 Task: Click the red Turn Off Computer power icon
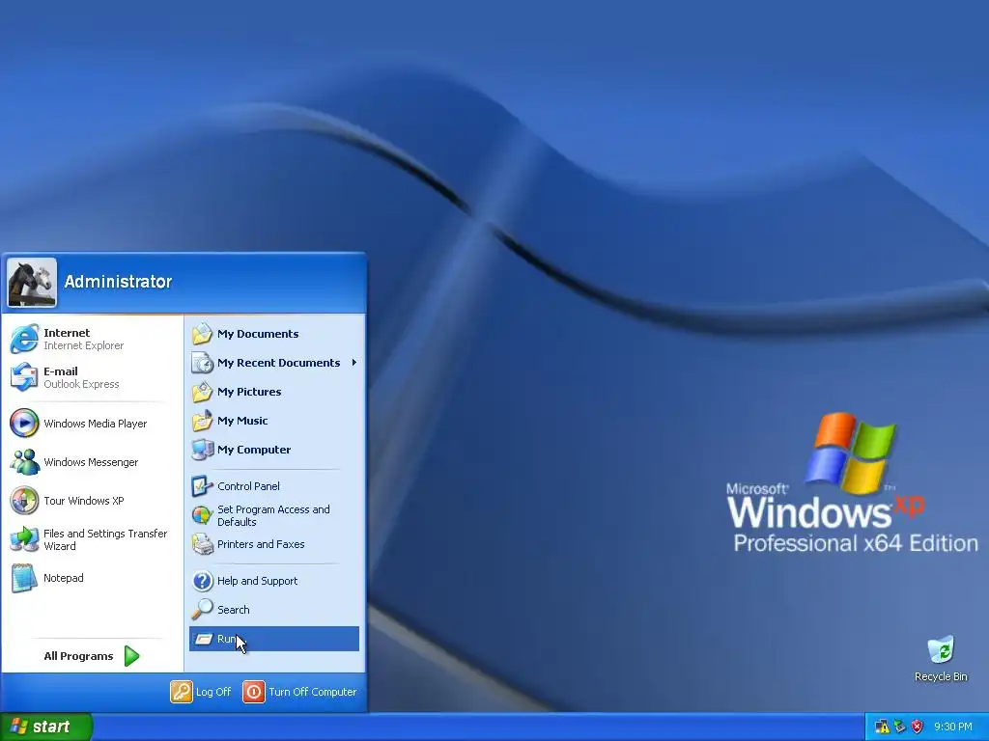click(254, 692)
